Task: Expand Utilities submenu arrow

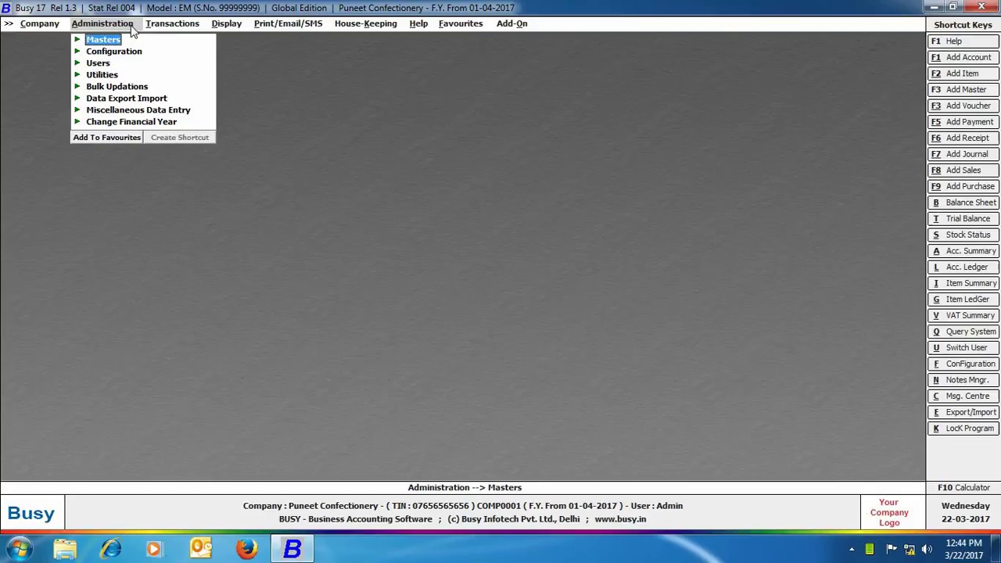Action: coord(77,74)
